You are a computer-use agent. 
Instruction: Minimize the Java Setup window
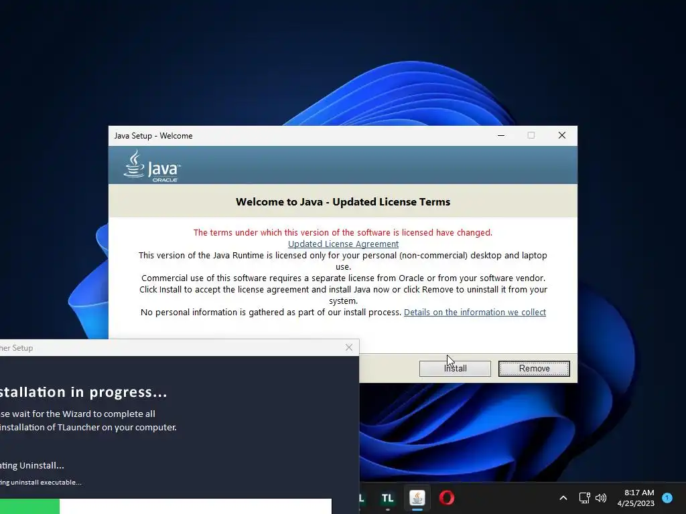click(501, 135)
